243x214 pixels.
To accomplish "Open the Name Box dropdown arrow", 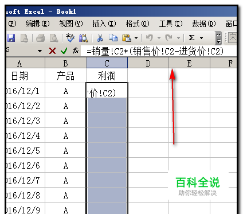I will click(x=40, y=51).
